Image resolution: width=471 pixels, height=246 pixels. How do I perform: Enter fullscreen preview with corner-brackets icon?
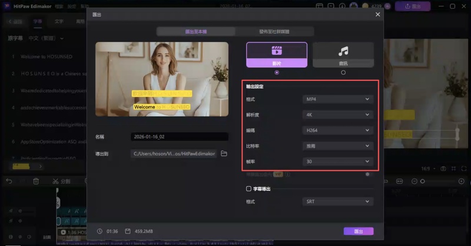(x=464, y=169)
